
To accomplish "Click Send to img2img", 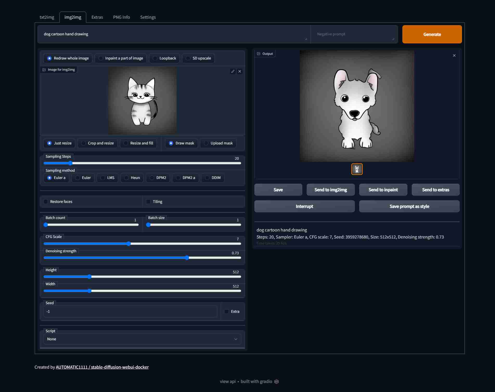I will point(331,190).
